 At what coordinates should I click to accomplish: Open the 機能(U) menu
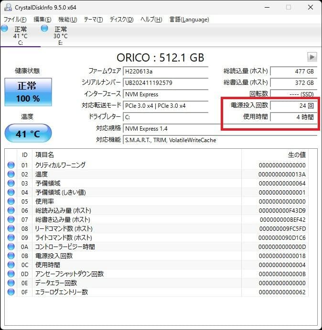point(68,20)
